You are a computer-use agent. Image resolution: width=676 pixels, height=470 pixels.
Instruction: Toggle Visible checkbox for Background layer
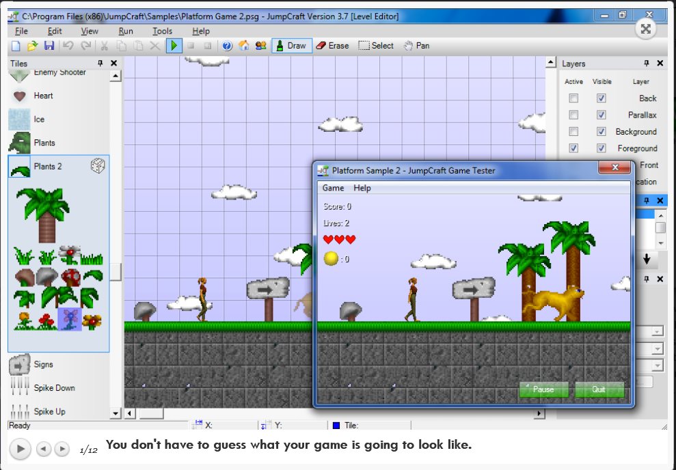point(601,131)
